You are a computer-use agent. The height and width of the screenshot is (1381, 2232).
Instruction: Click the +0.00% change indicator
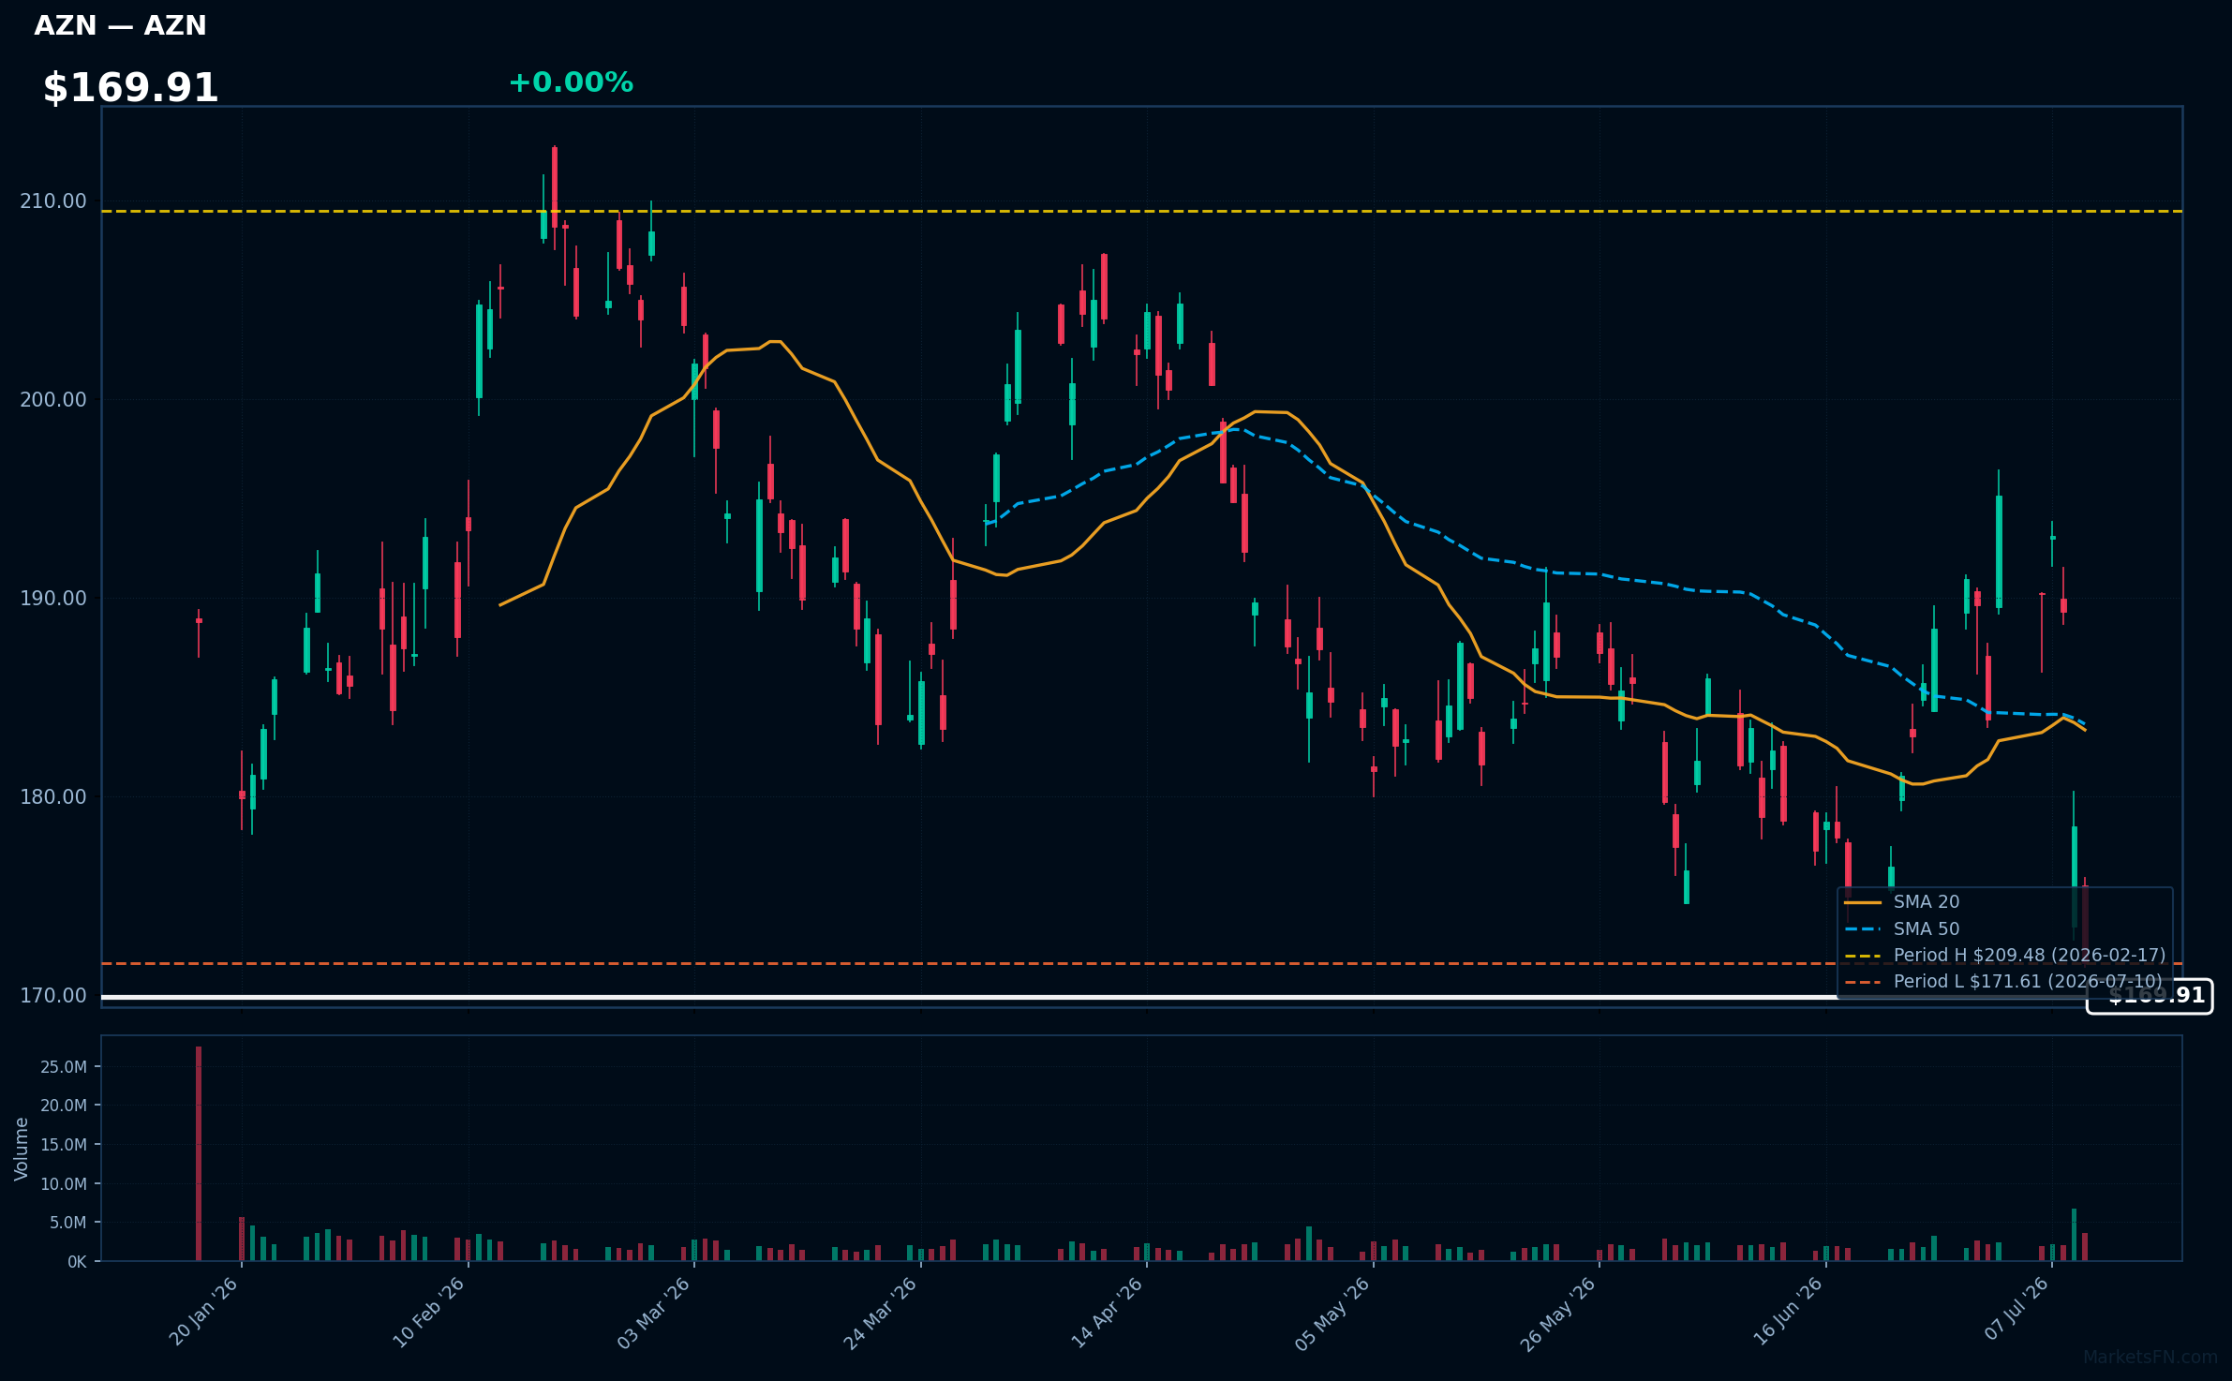[x=571, y=82]
